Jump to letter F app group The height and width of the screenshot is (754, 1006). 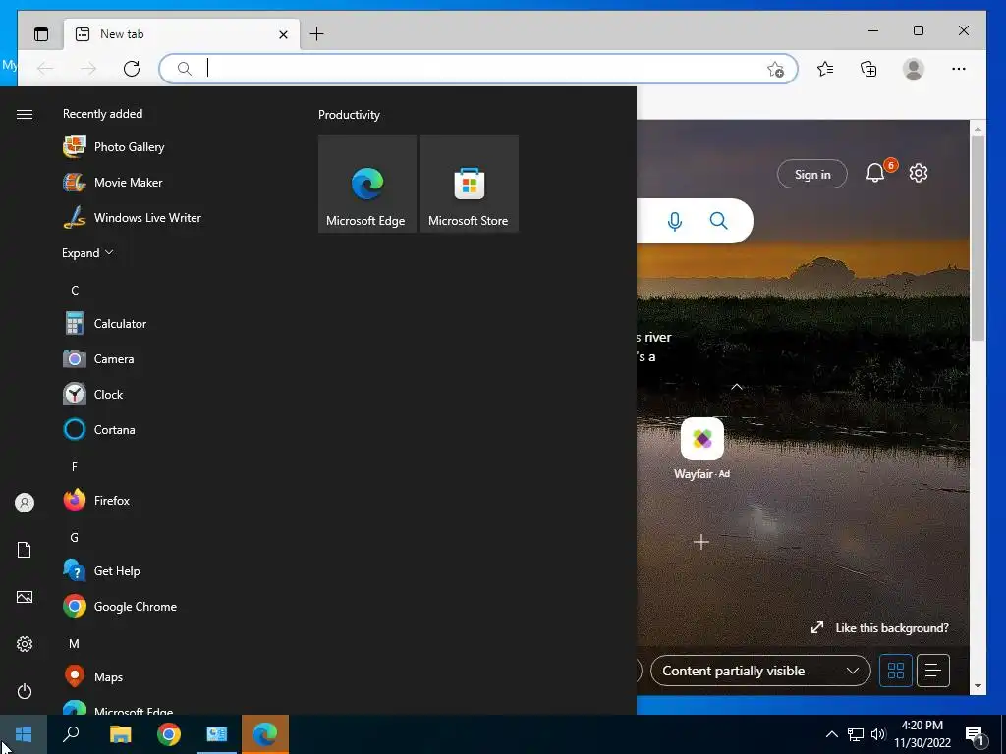[x=75, y=466]
